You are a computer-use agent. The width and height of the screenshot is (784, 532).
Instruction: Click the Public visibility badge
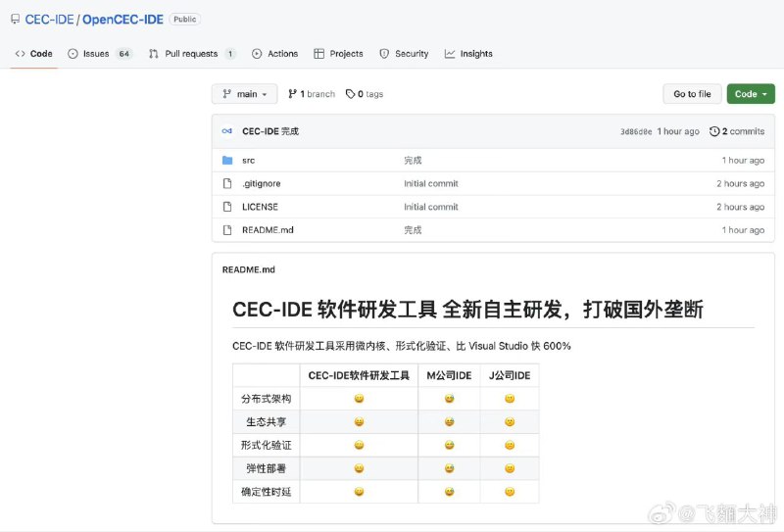point(185,19)
